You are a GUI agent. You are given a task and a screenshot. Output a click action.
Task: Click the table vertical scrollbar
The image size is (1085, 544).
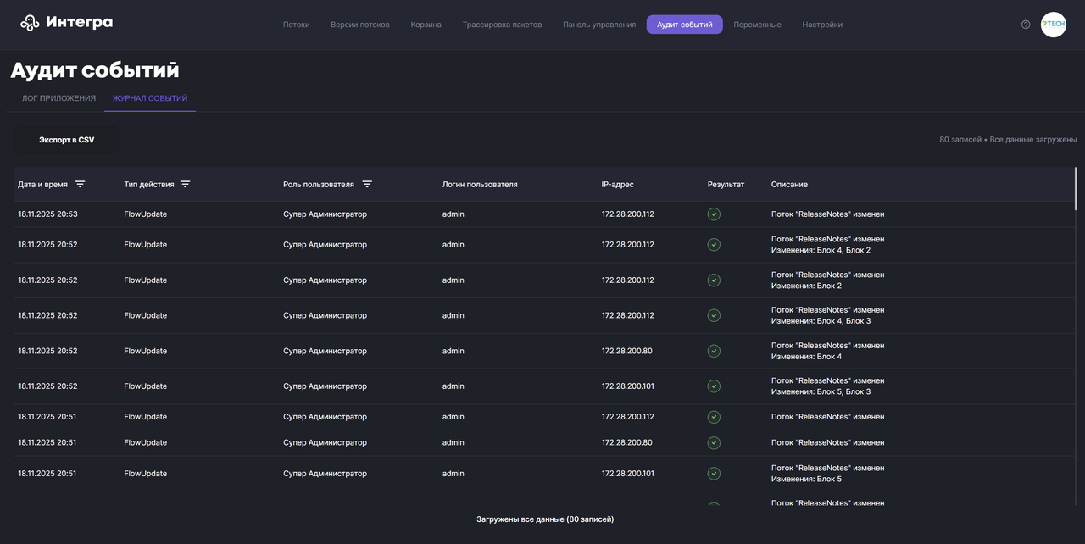coord(1077,188)
